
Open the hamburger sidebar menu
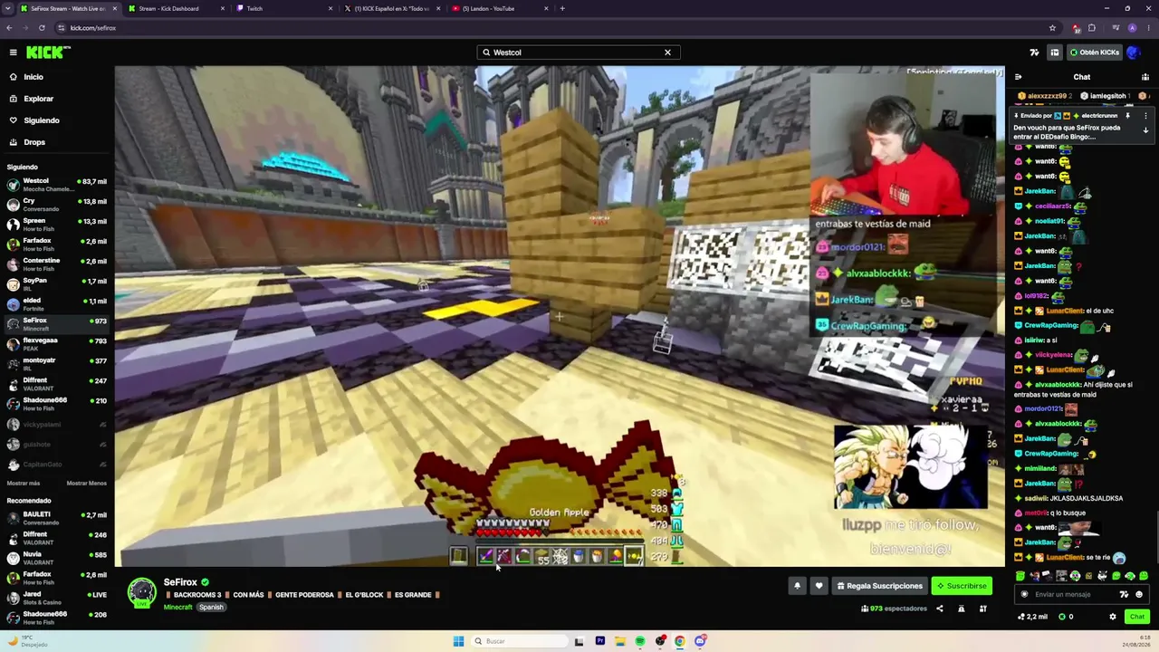coord(13,53)
